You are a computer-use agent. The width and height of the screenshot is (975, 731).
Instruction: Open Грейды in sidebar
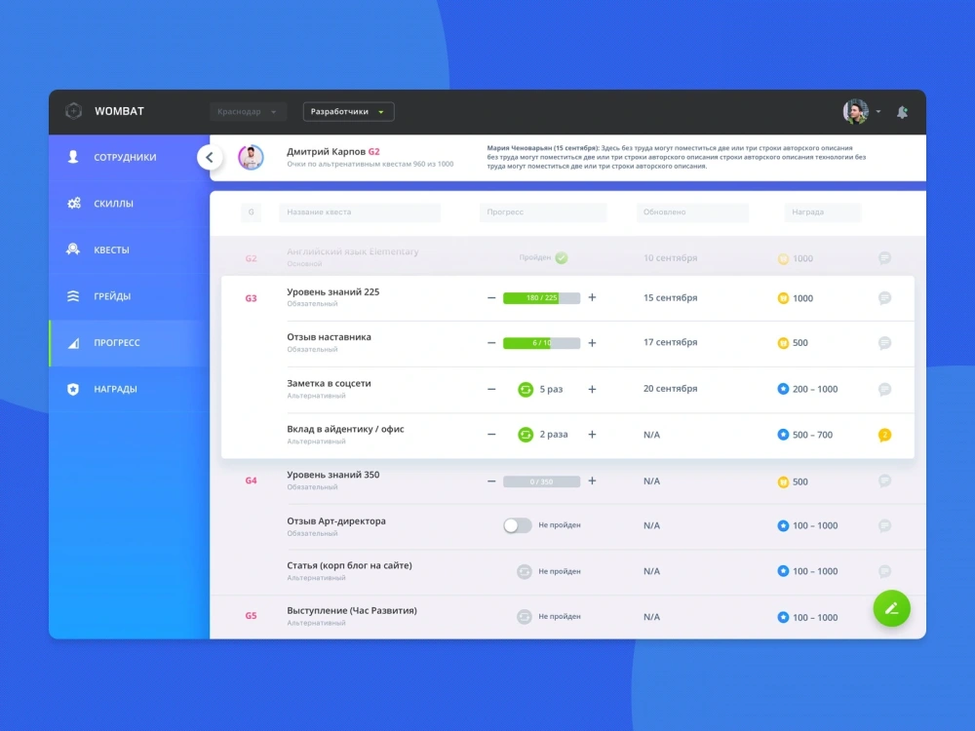pos(130,296)
